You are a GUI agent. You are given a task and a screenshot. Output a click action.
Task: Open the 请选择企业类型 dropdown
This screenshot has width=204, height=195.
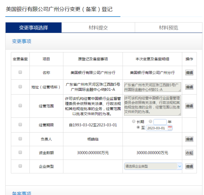[x=153, y=166]
